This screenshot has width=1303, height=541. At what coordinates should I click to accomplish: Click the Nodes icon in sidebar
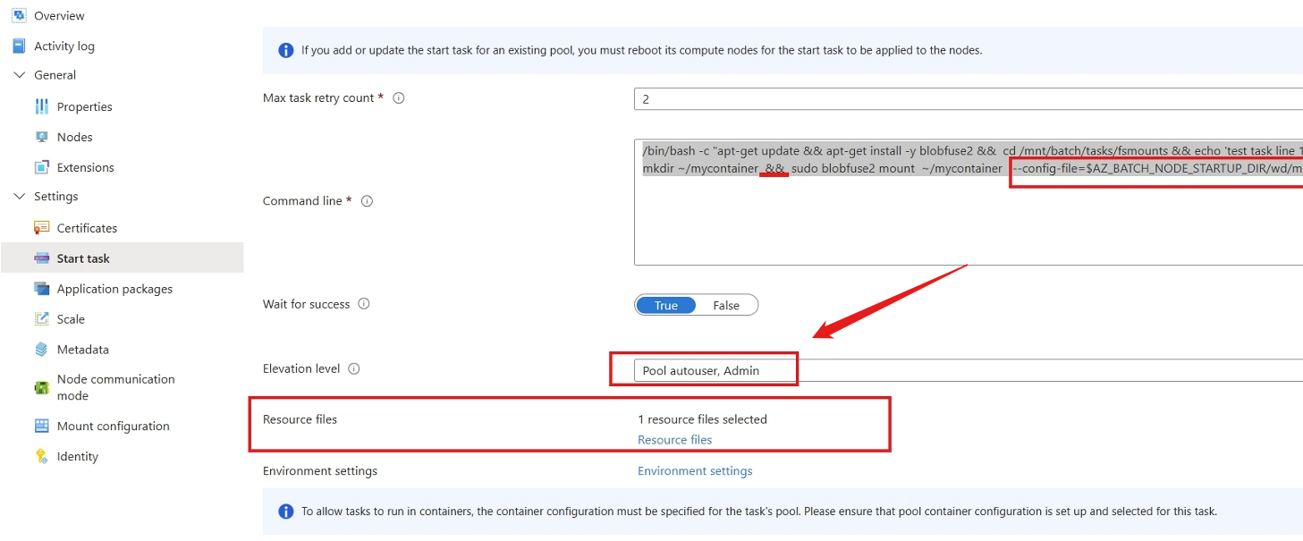coord(42,137)
